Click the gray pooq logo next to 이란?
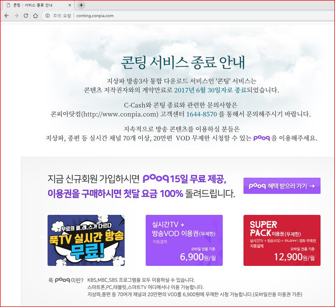 [62, 280]
